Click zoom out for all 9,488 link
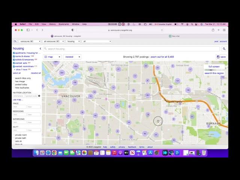The width and height of the screenshot is (240, 180). coord(162,57)
